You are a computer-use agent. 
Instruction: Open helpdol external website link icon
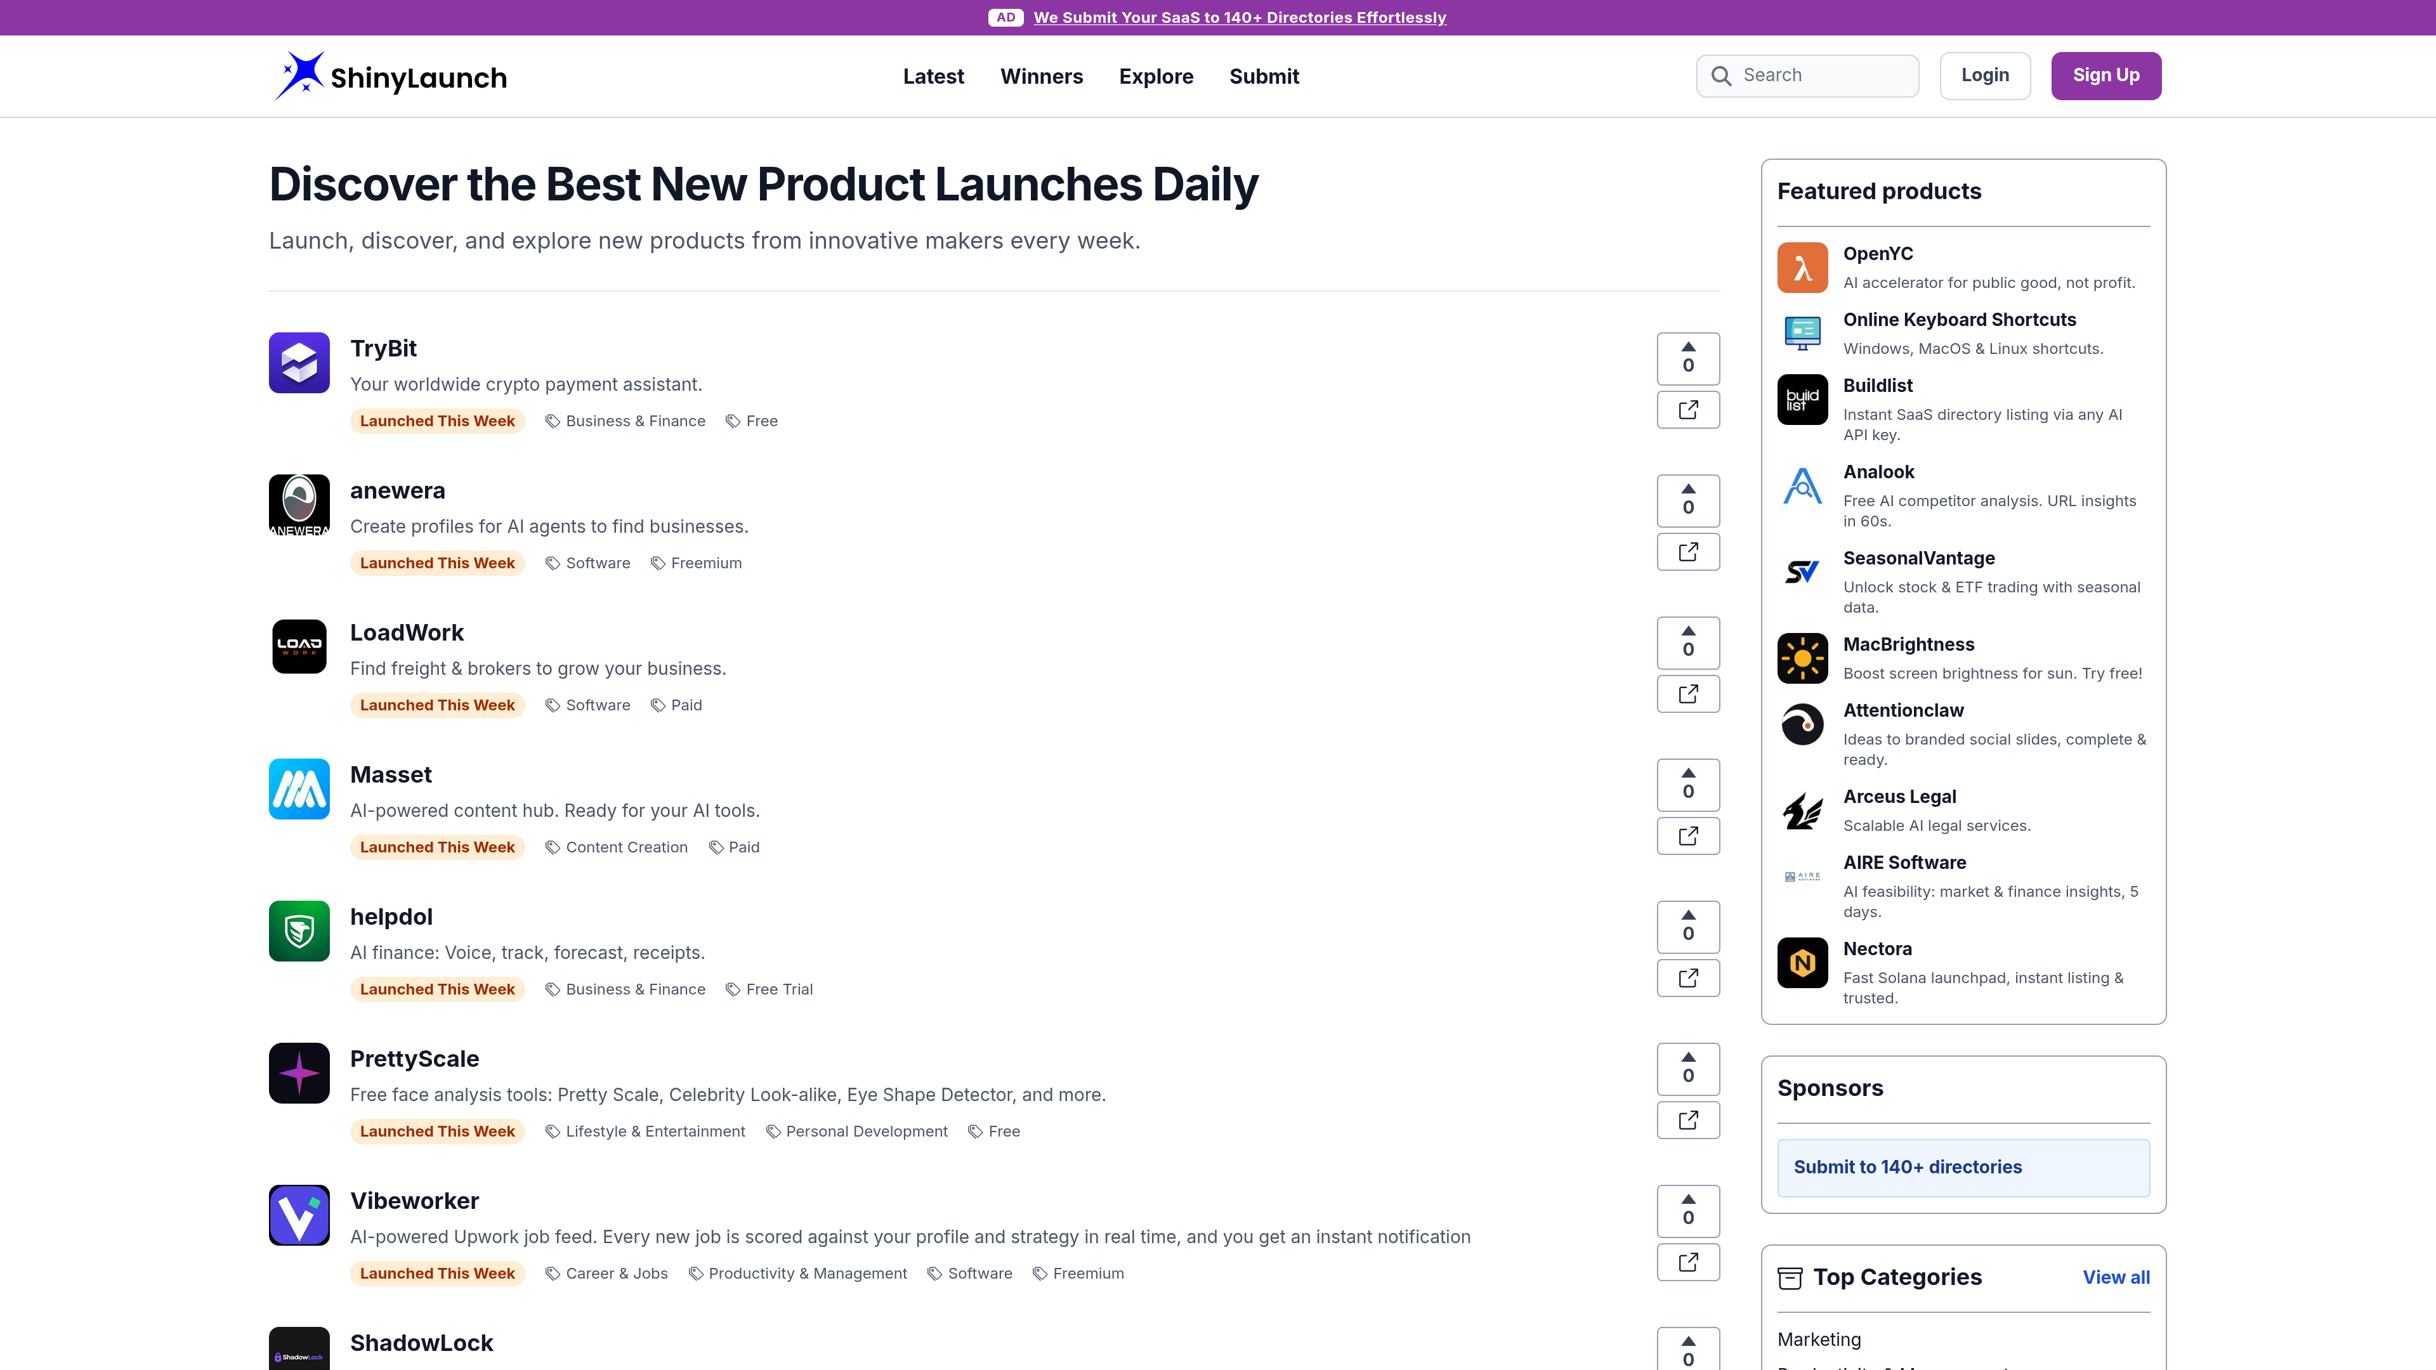1688,977
